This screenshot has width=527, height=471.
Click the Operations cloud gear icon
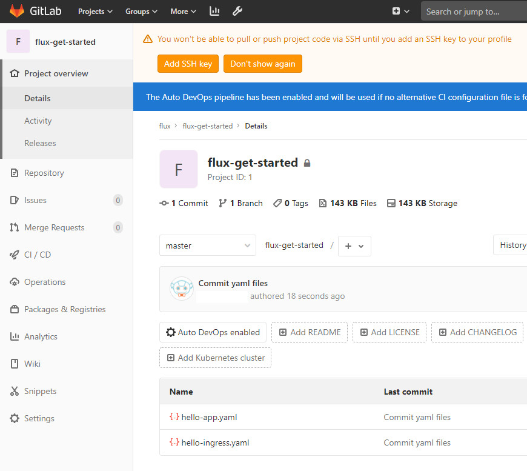(15, 282)
